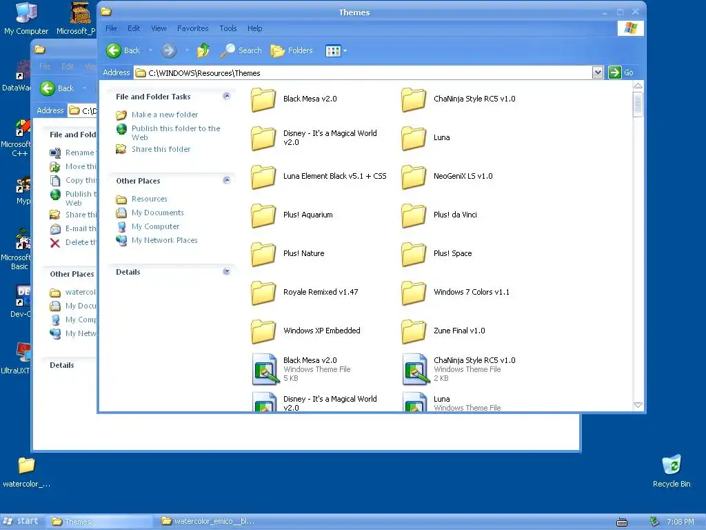Viewport: 706px width, 530px height.
Task: Select Windows 7 Colors v1.1 folder
Action: (x=455, y=292)
